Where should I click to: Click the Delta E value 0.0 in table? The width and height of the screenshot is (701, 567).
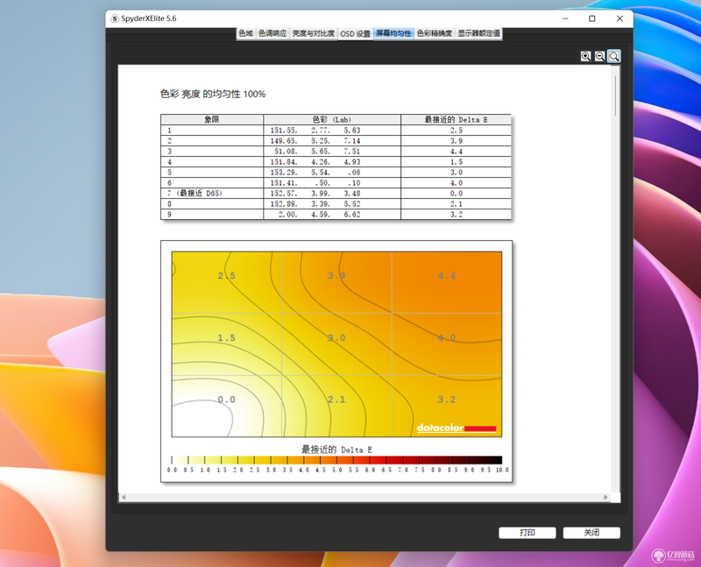(x=456, y=193)
